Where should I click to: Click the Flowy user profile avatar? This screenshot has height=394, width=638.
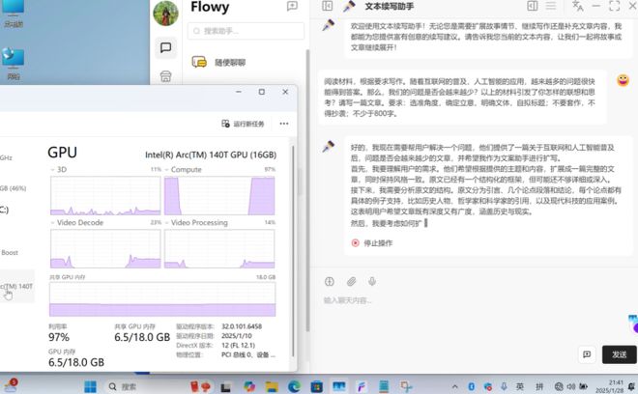pyautogui.click(x=165, y=13)
